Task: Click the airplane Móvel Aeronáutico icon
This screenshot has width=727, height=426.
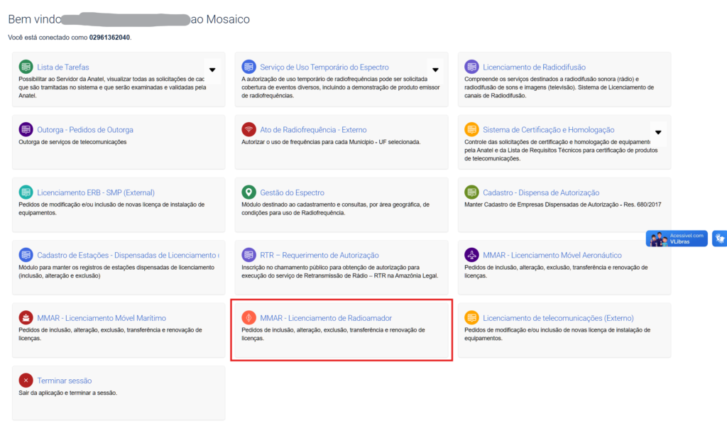Action: [471, 255]
